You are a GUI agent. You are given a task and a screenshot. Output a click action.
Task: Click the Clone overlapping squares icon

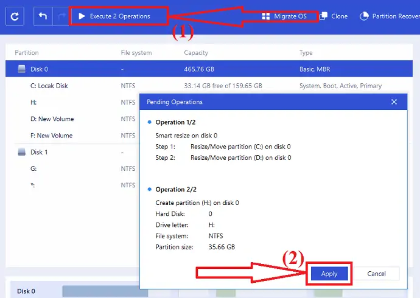pyautogui.click(x=323, y=16)
